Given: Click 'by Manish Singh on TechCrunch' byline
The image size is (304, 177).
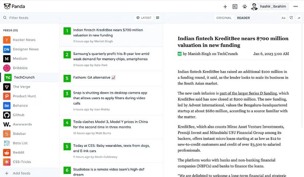Looking at the screenshot, I should click(210, 54).
